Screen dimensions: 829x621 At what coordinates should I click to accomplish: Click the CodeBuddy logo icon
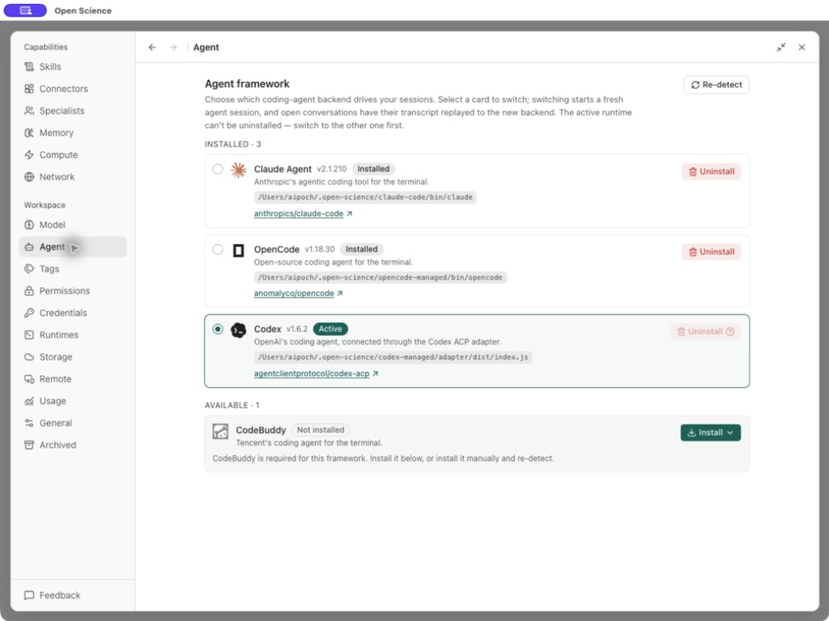tap(220, 432)
